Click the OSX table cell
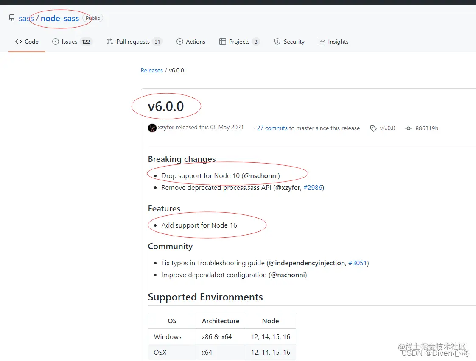Viewport: 476px width, 361px height. (x=172, y=353)
